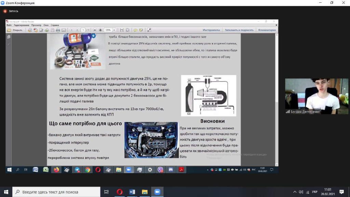Click the engine bay photo in the poster
Image resolution: width=350 pixels, height=197 pixels.
[151, 140]
